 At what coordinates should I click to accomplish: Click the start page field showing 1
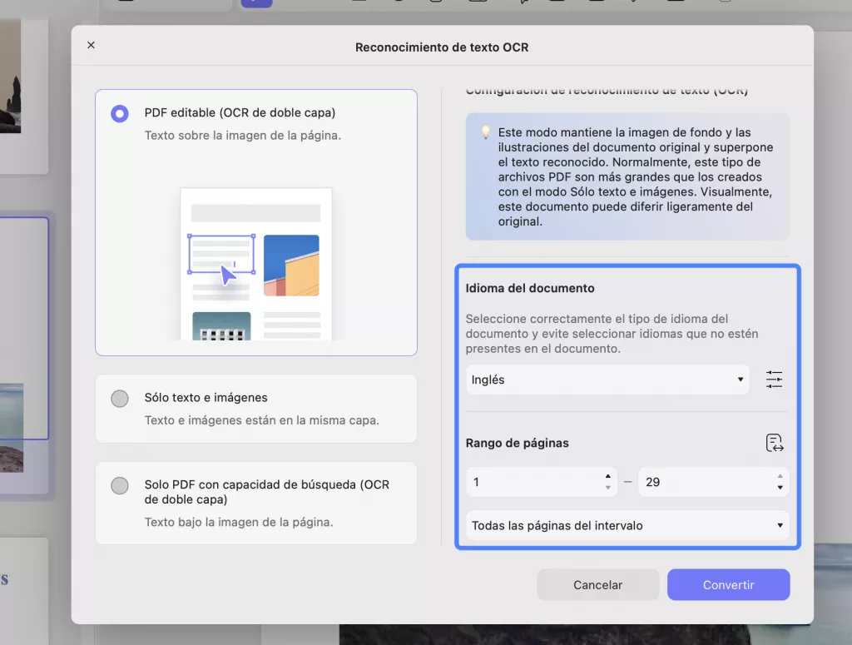pyautogui.click(x=541, y=482)
